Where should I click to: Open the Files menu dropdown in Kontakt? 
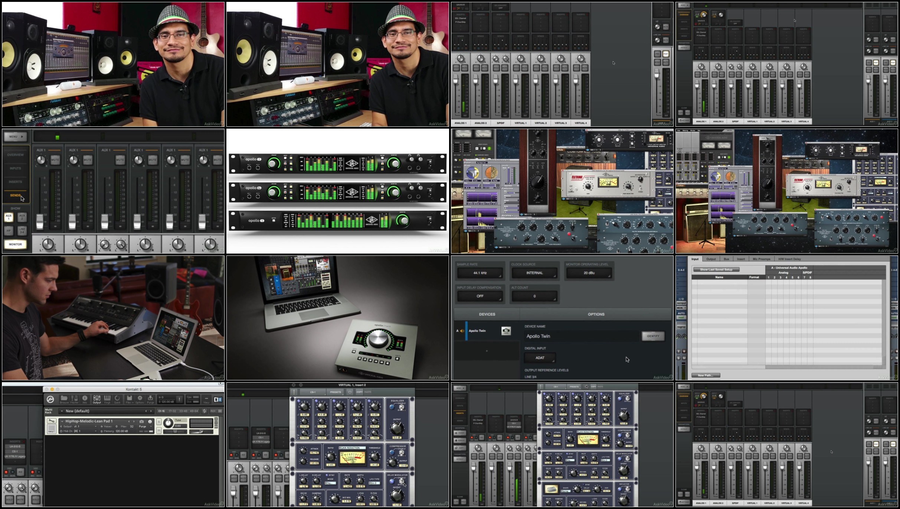point(130,399)
